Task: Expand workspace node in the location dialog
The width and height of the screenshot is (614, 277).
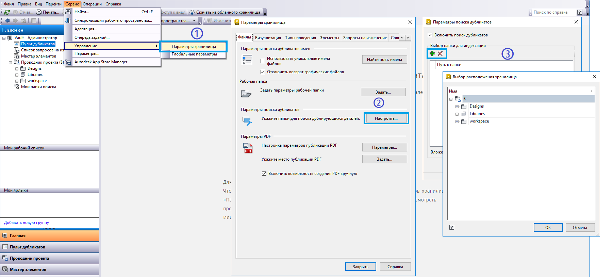Action: (458, 121)
